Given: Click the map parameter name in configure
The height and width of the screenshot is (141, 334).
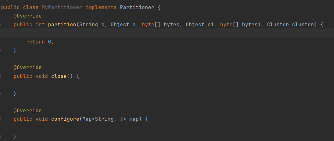Looking at the screenshot, I should pos(134,119).
